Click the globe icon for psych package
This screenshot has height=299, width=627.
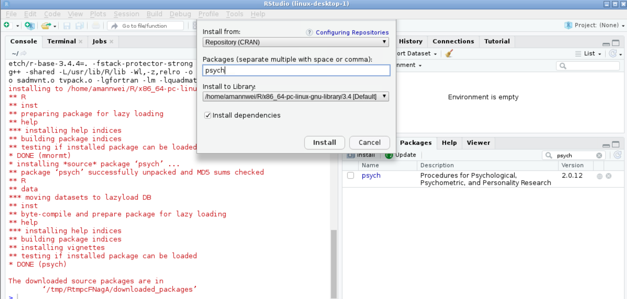599,176
